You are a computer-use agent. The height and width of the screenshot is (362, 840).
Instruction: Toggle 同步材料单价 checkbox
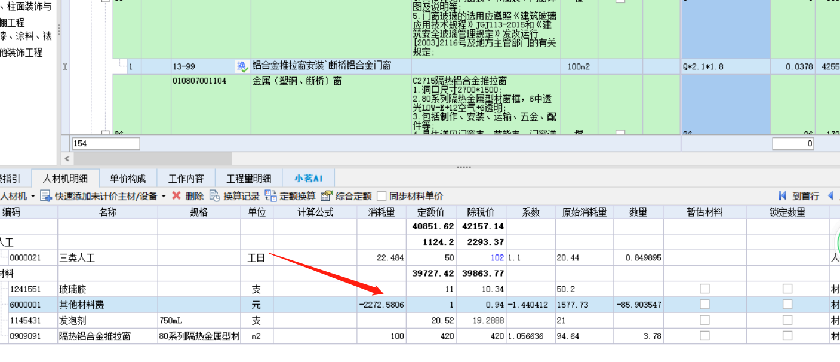tap(381, 196)
